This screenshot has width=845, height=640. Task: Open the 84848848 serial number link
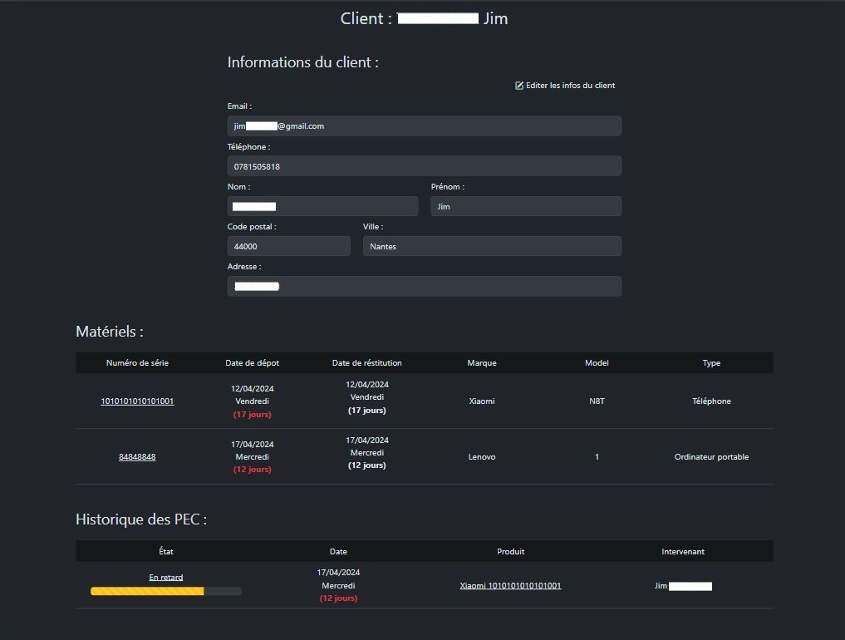click(x=137, y=457)
